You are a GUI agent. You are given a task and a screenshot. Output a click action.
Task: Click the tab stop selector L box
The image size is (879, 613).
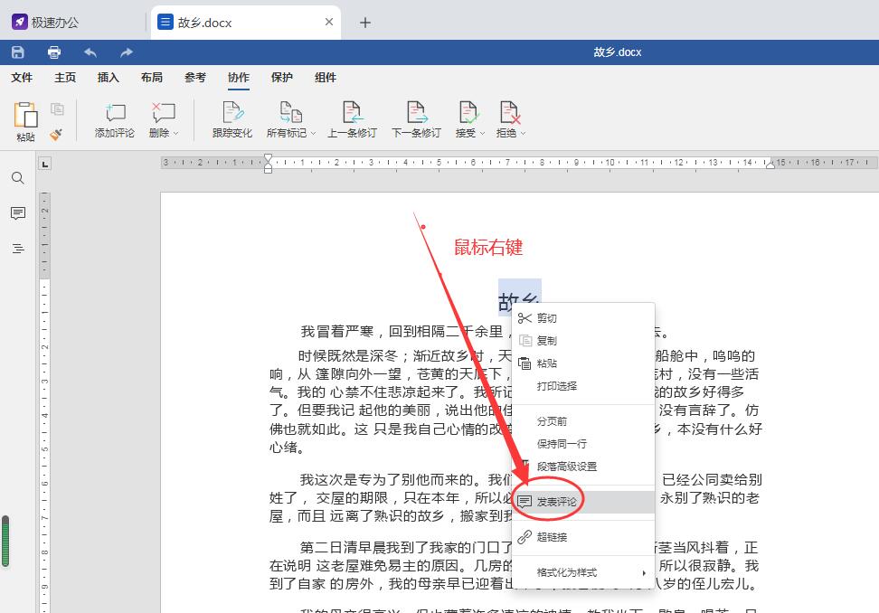coord(45,164)
